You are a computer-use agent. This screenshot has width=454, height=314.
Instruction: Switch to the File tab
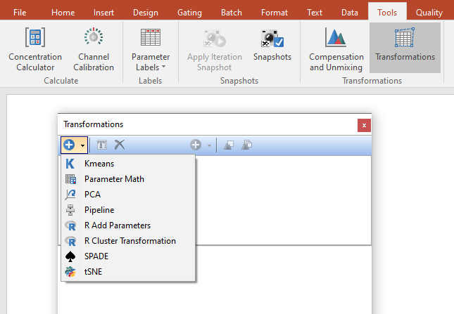click(x=20, y=13)
